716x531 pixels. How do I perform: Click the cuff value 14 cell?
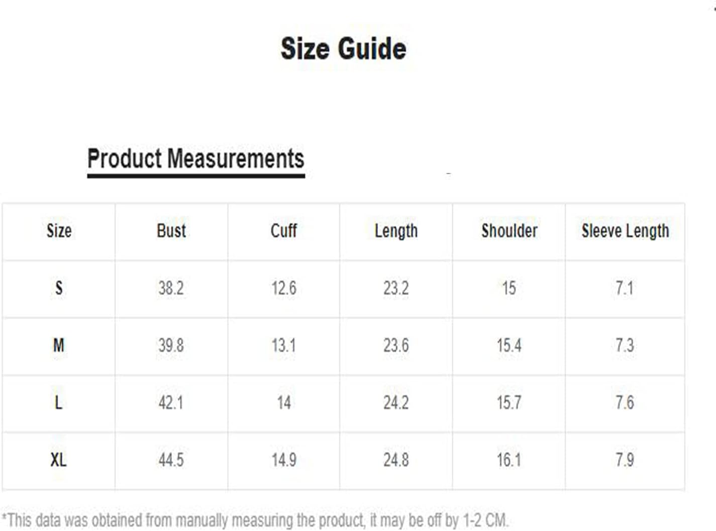pos(284,403)
